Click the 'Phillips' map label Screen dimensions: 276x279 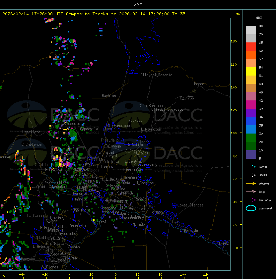[x=137, y=208]
